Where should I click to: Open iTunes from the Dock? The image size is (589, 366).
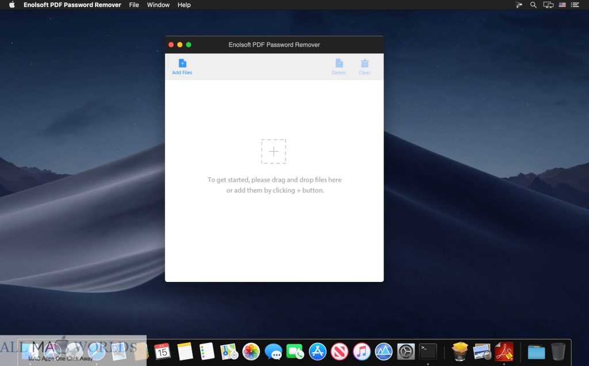click(x=362, y=352)
